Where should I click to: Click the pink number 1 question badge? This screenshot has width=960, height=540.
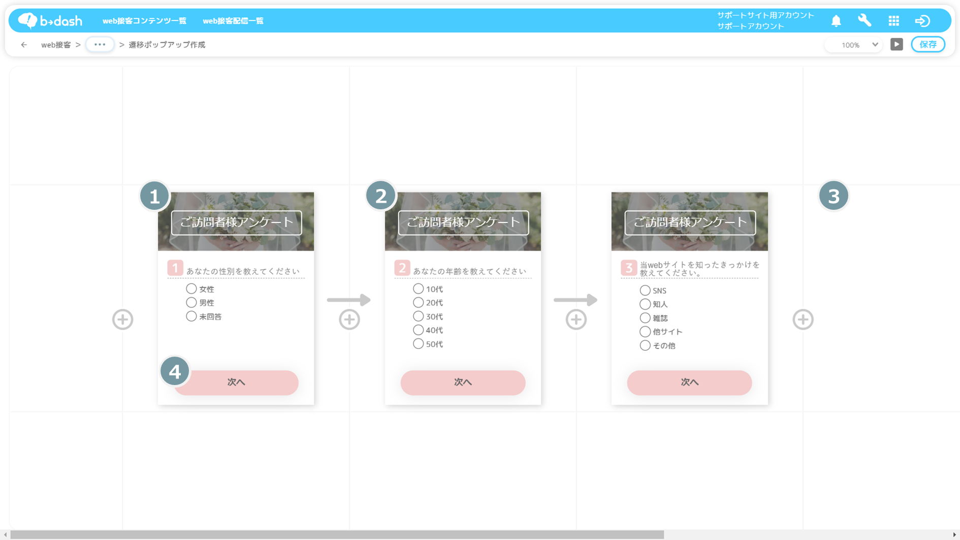click(175, 268)
